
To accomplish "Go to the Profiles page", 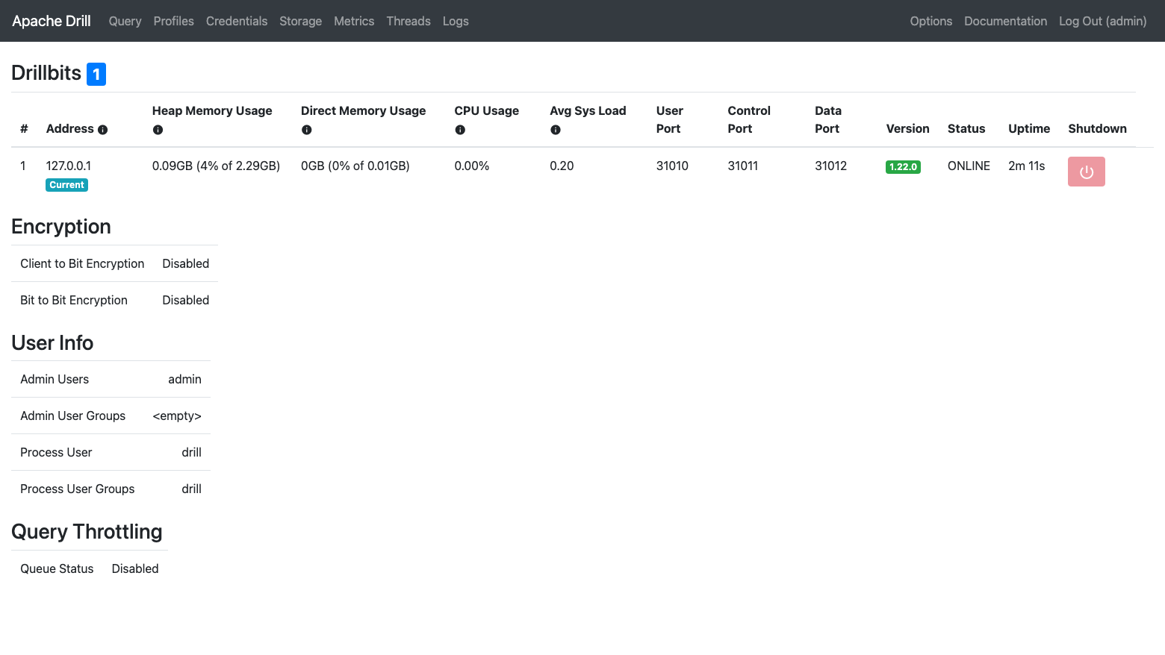I will [x=173, y=21].
